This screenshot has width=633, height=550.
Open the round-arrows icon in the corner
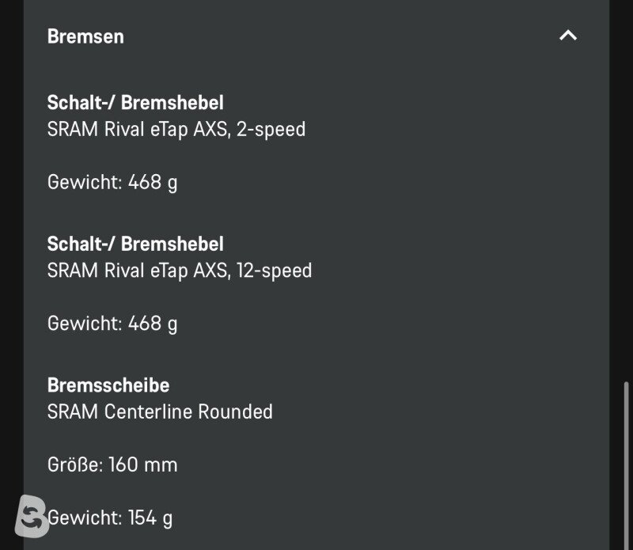coord(32,516)
